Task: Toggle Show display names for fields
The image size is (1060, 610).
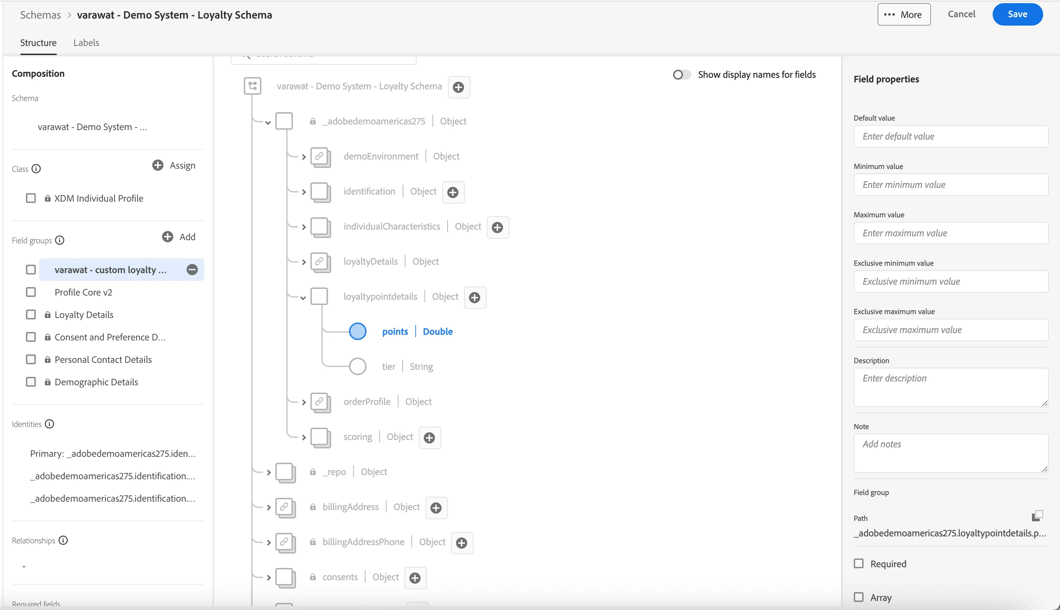Action: pos(682,75)
